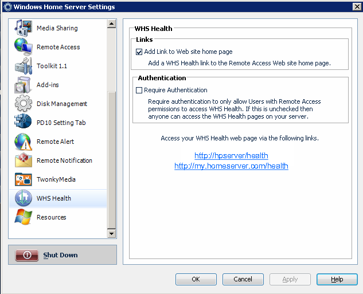Uncheck Add Link to Web site home page
Screen dimensions: 363x294
139,52
